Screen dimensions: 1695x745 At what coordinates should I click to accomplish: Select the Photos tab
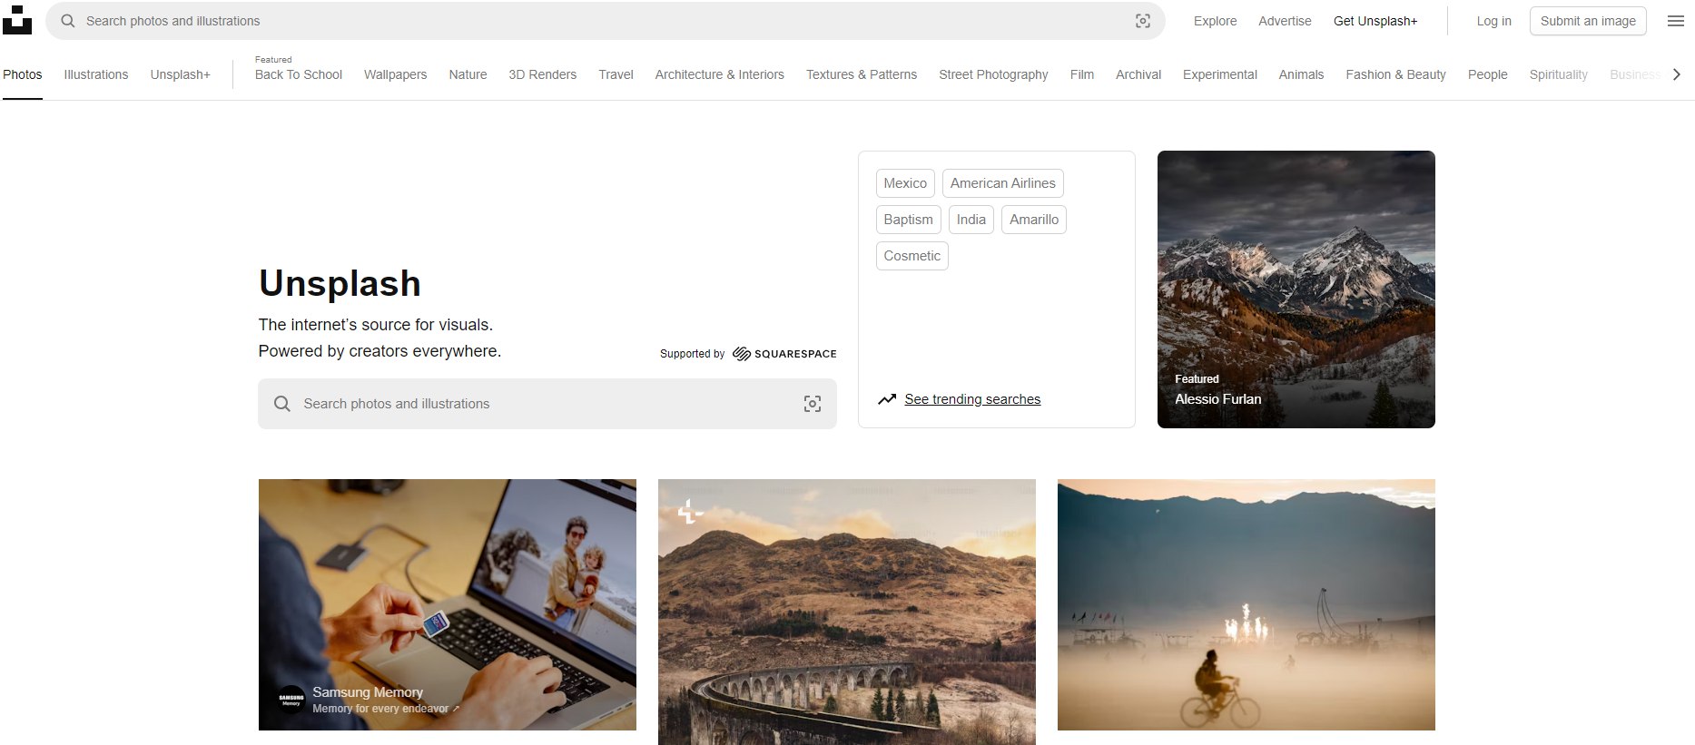[23, 74]
